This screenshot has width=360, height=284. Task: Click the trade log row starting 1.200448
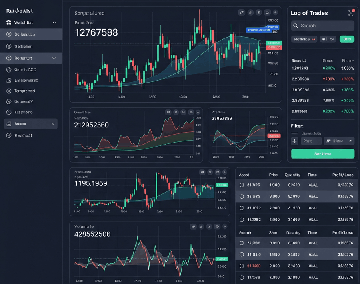(323, 68)
